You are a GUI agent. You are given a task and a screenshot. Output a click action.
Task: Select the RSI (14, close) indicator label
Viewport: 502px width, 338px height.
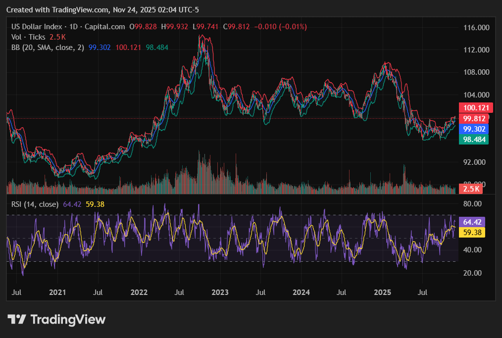tap(35, 204)
